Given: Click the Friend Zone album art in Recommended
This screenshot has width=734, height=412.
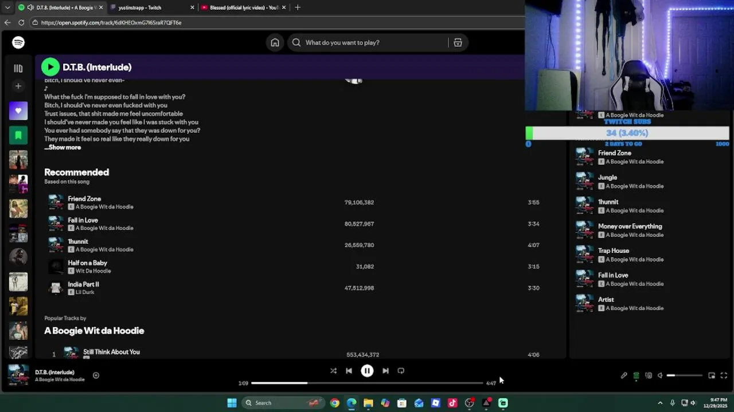Looking at the screenshot, I should [56, 203].
